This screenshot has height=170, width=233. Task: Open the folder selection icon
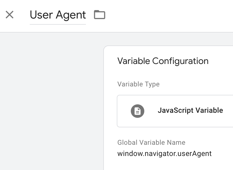click(100, 15)
